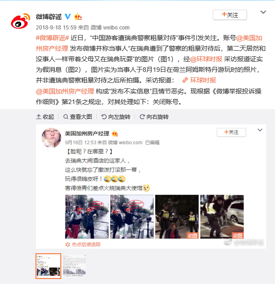Click the blue verified V badge
275x285 pixels.
pyautogui.click(x=68, y=17)
